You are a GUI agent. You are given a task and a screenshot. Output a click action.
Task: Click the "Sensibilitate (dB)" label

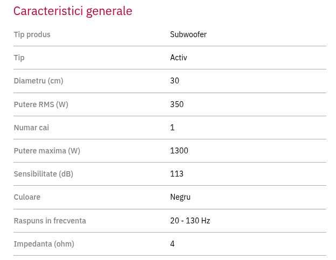click(43, 174)
